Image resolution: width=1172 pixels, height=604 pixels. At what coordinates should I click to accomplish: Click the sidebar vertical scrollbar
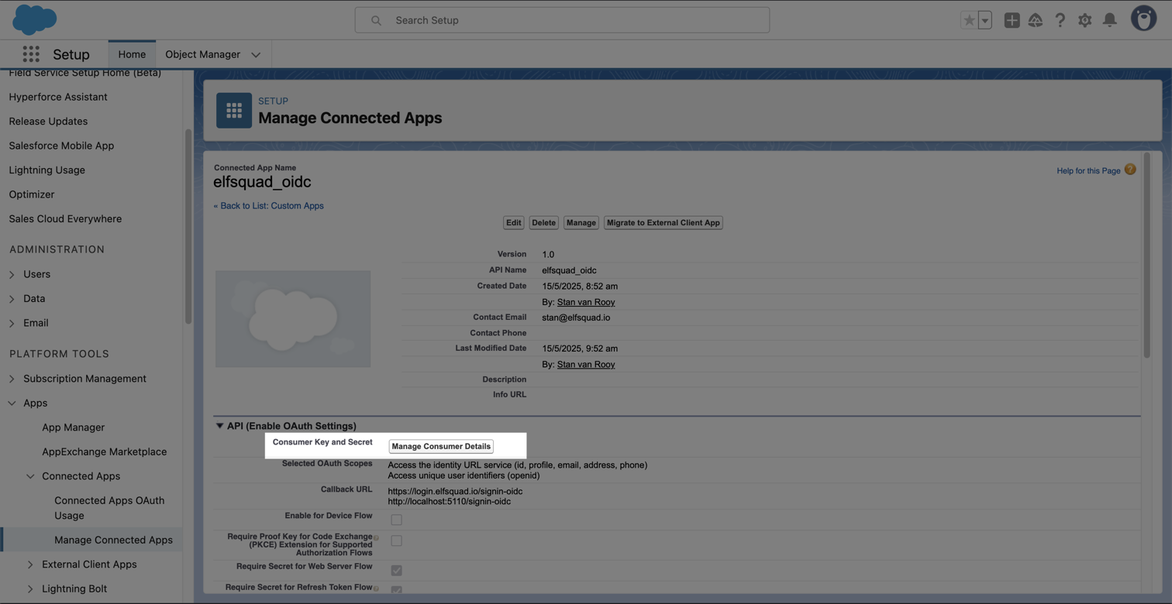(188, 227)
